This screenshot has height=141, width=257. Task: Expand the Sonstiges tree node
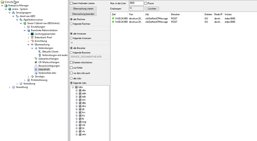coord(29,76)
